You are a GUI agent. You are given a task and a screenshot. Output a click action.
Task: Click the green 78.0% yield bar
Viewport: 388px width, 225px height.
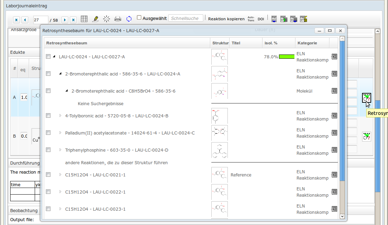coord(287,57)
